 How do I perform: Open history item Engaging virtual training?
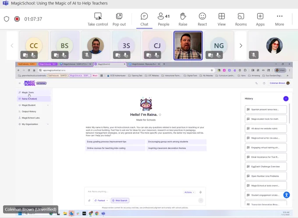pos(266,148)
